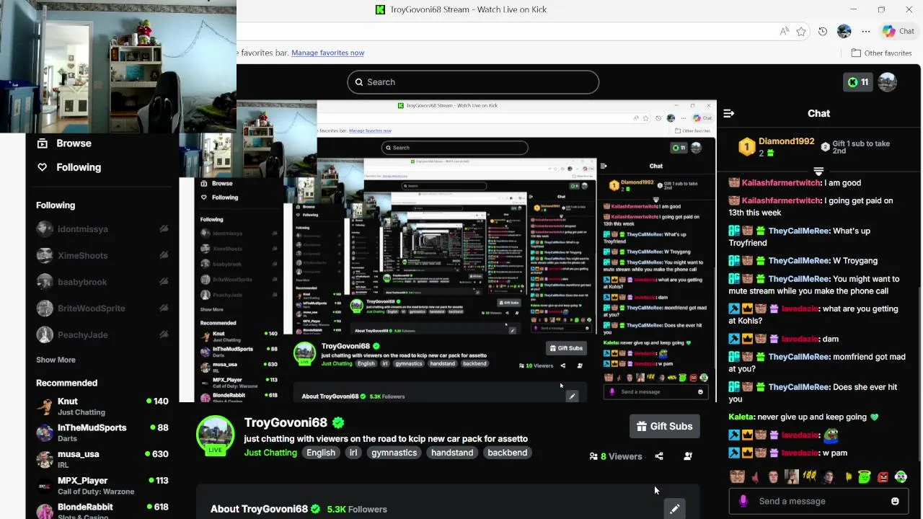Toggle offline icon beside XimeShoots

click(164, 255)
